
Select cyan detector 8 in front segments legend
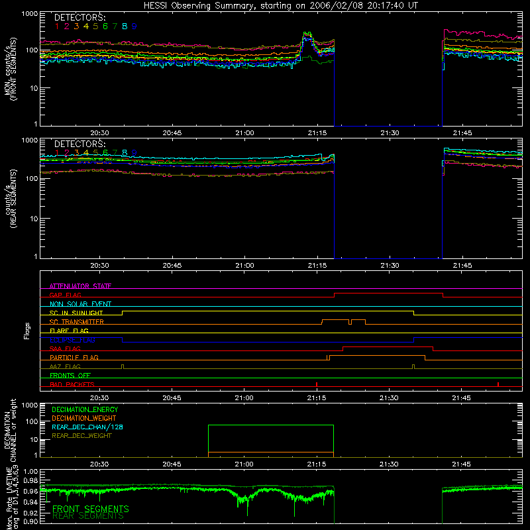pyautogui.click(x=125, y=26)
